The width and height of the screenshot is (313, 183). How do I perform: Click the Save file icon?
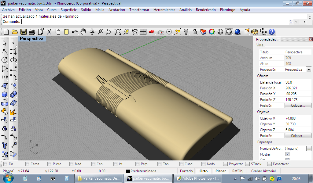(23, 32)
